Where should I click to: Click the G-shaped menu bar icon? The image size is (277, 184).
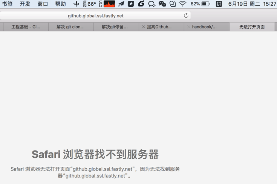[x=141, y=3]
